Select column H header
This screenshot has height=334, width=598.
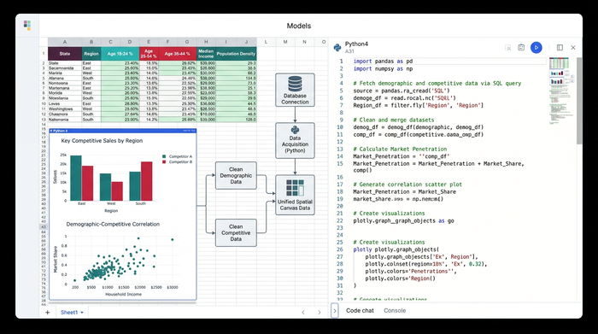(206, 42)
